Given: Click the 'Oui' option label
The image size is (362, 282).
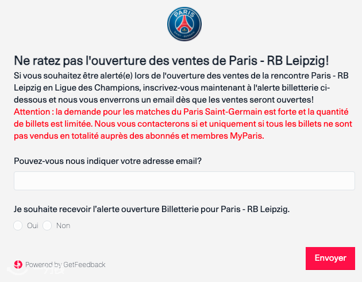Looking at the screenshot, I should point(33,226).
